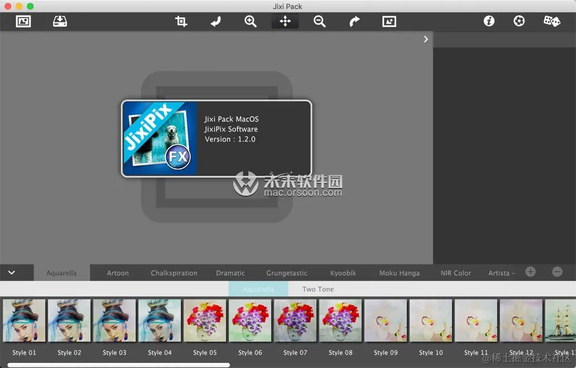Click the Version : 1.2.0 text

(230, 139)
